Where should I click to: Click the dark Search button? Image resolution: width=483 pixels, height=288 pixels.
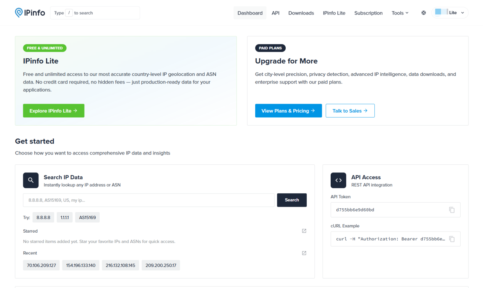tap(292, 200)
